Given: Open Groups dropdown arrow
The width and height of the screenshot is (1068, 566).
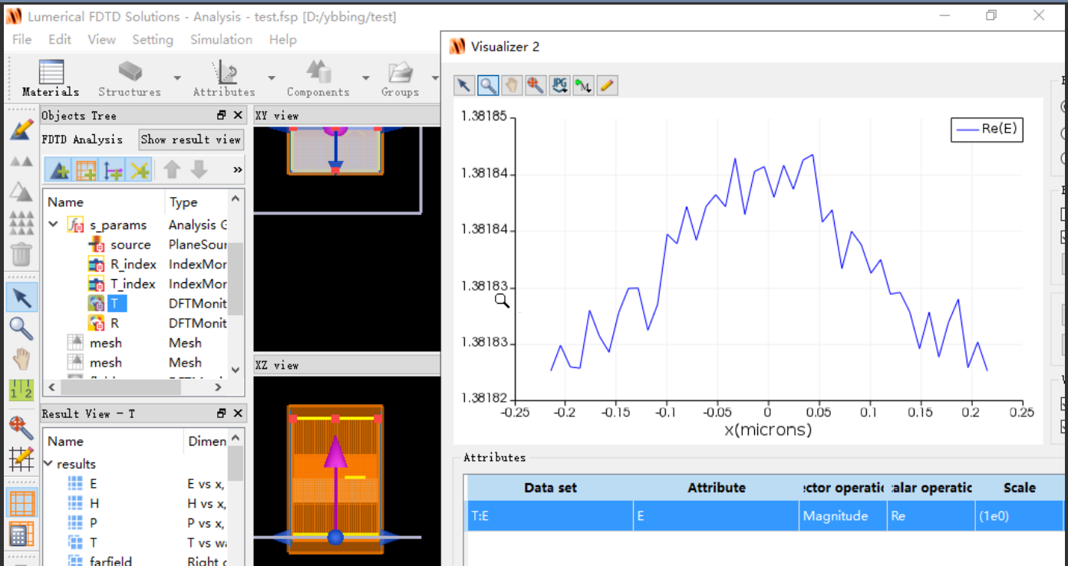Looking at the screenshot, I should [435, 77].
